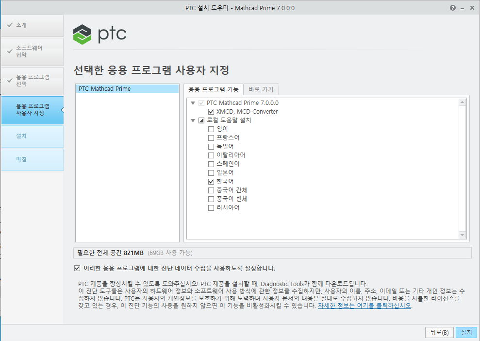This screenshot has height=341, width=480.
Task: Open the 자세한 정보는 여기를 클릭하십시오 link
Action: click(364, 306)
